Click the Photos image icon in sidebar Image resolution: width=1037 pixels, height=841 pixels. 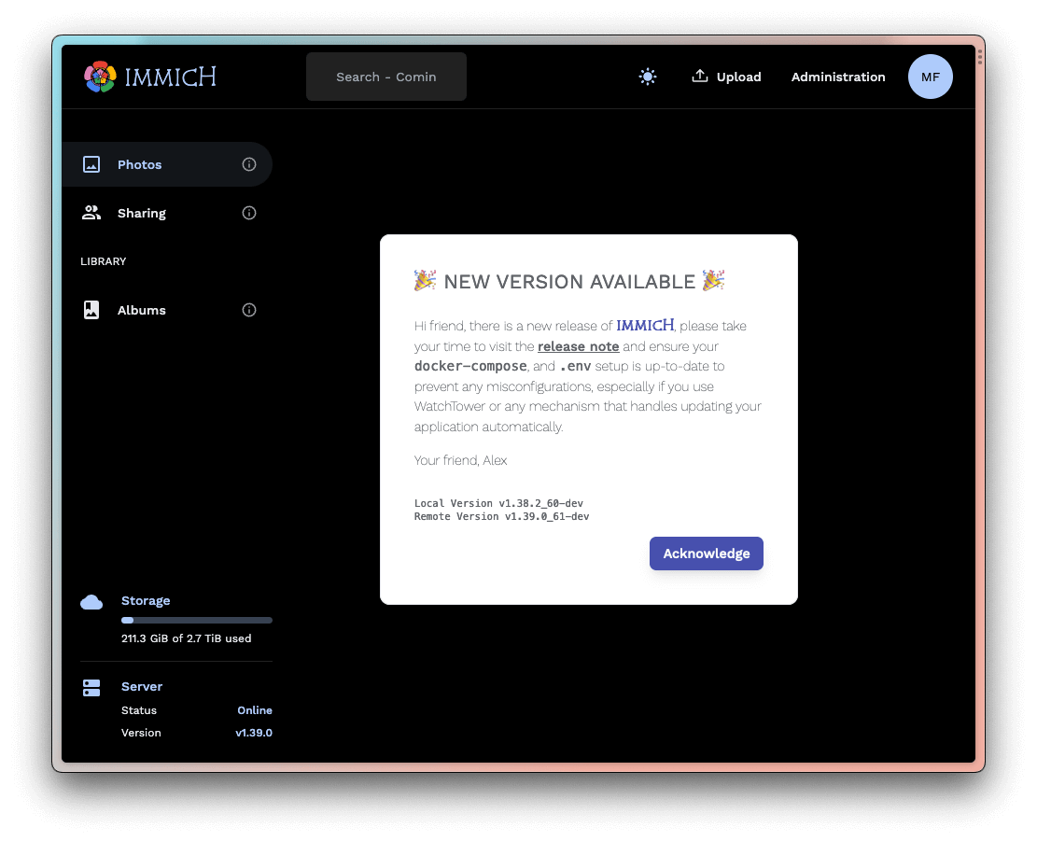(91, 164)
